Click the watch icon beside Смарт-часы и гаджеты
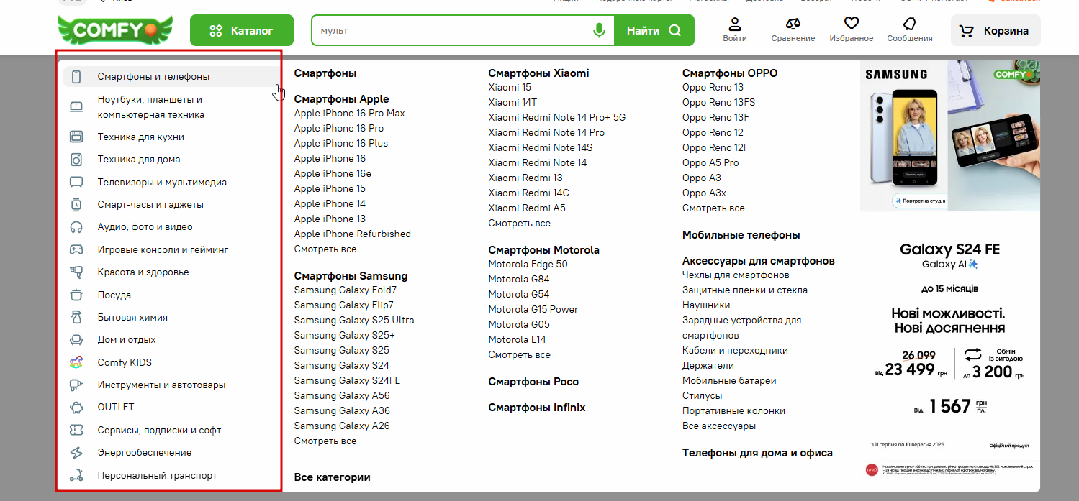The width and height of the screenshot is (1079, 501). [76, 205]
